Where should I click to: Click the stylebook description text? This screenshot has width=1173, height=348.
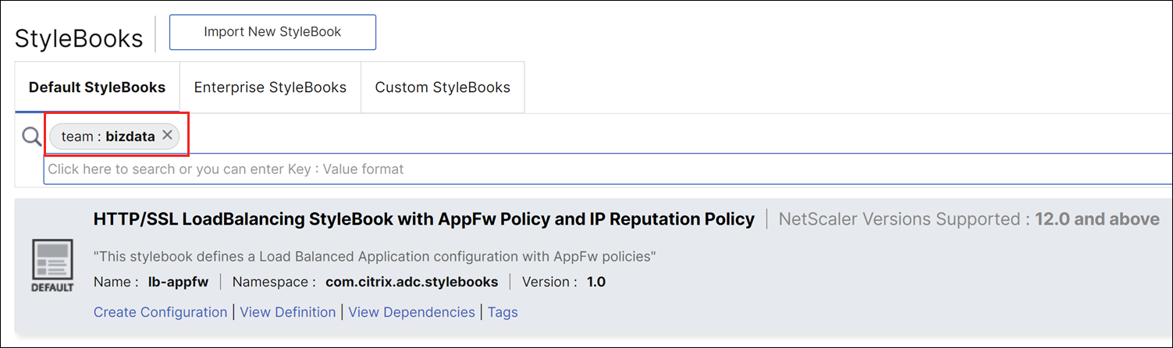coord(374,257)
